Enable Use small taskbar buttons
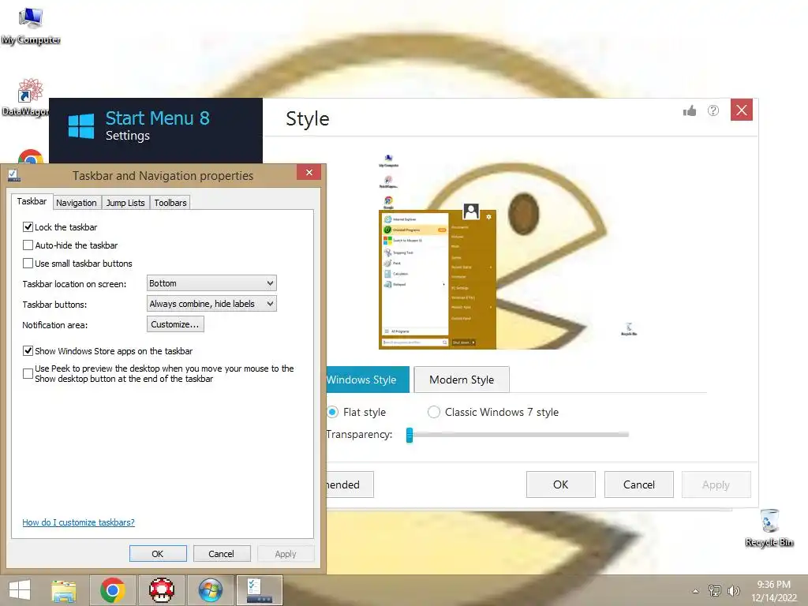808x606 pixels. click(28, 264)
